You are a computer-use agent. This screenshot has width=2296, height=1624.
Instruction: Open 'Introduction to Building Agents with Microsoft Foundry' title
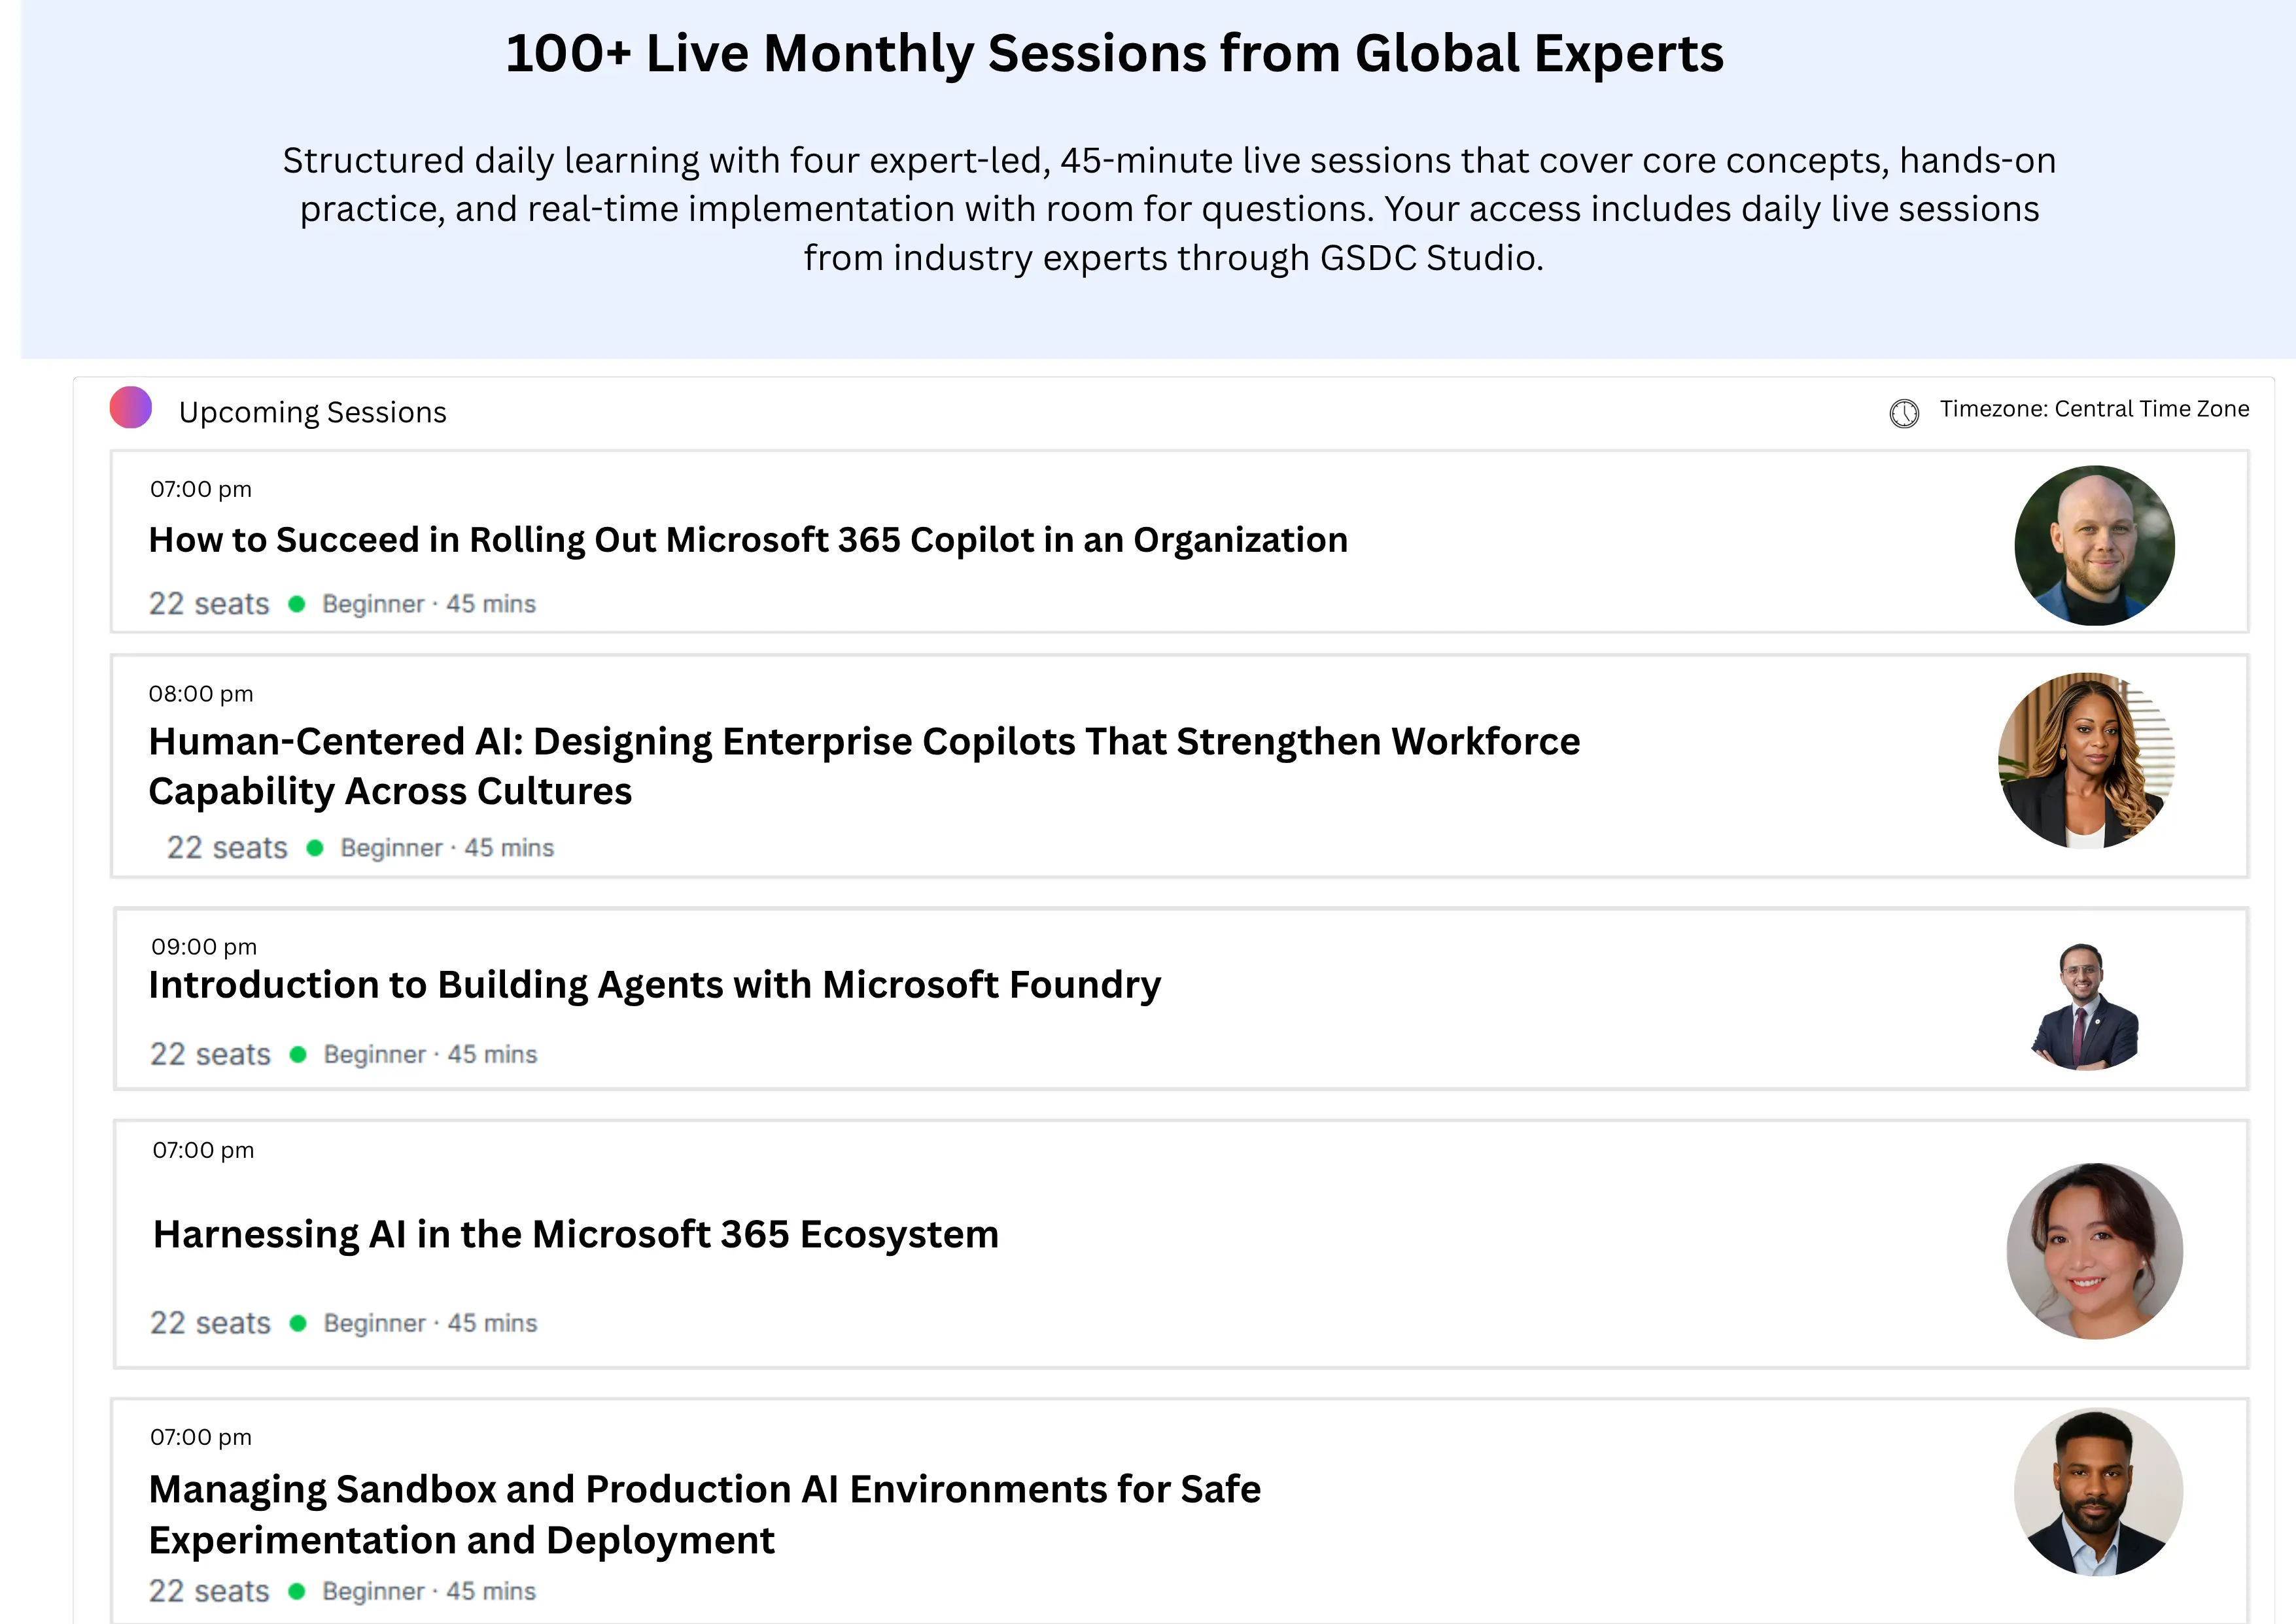tap(654, 985)
